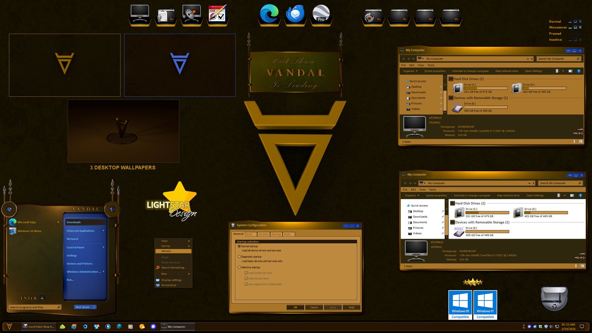Select the Diagnostic startup option
This screenshot has width=592, height=333.
coord(239,256)
